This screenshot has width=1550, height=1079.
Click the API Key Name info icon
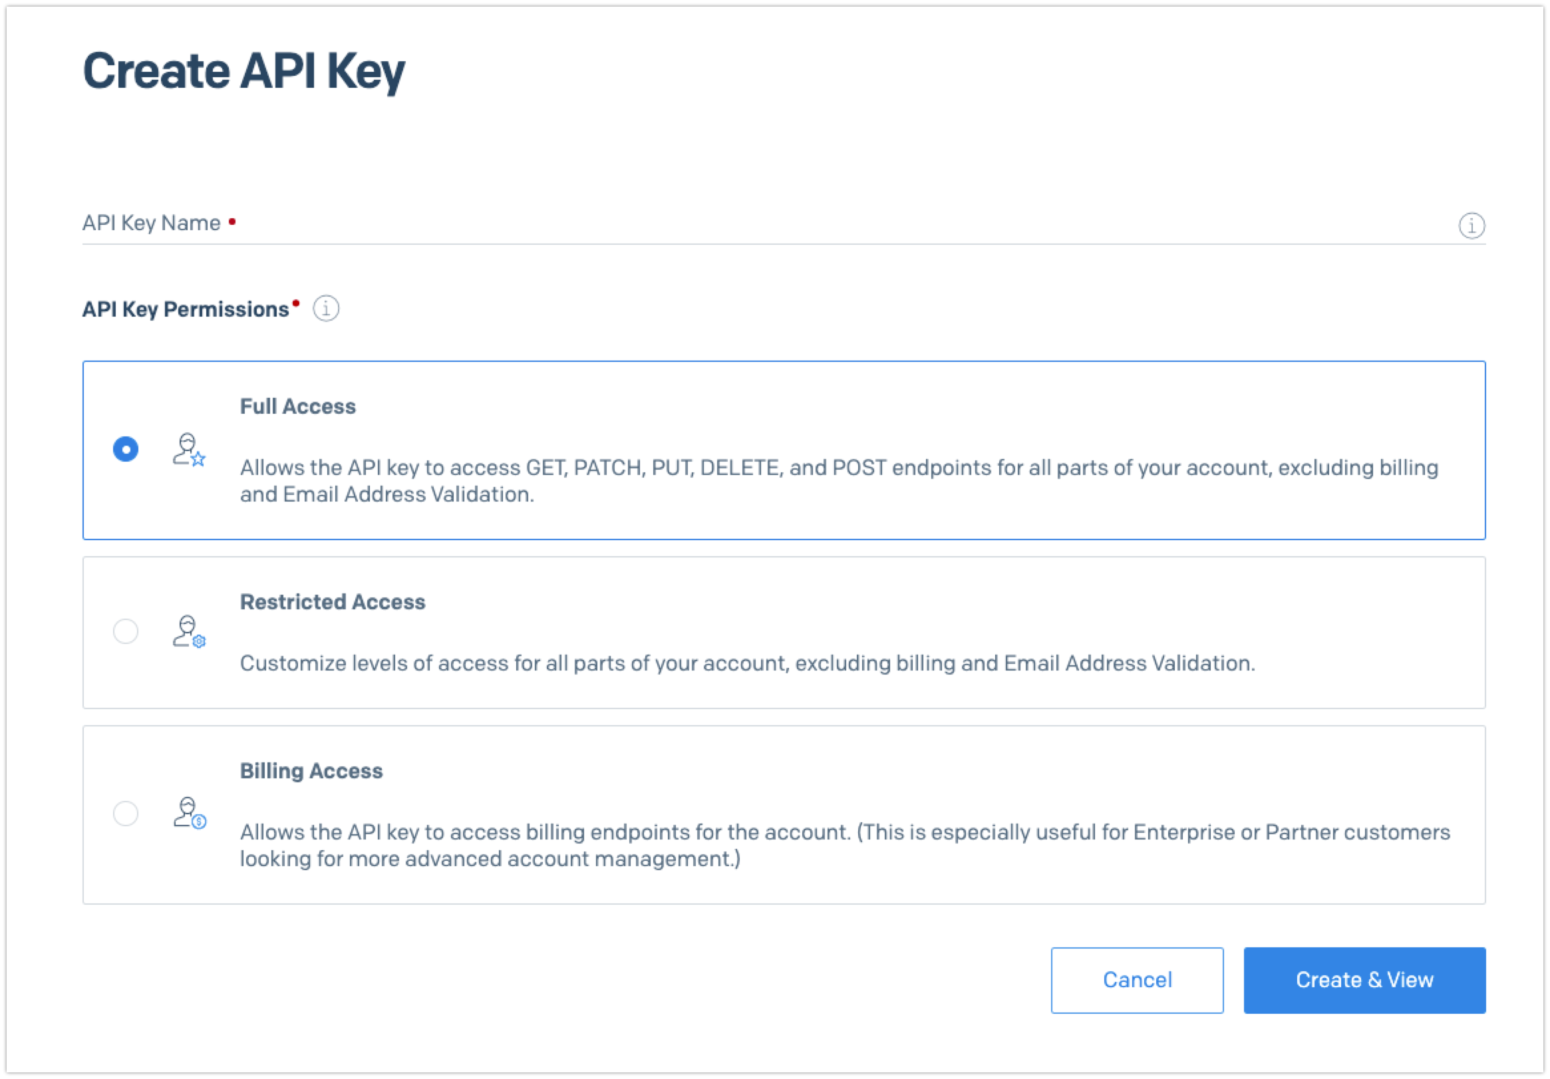pos(1471,226)
